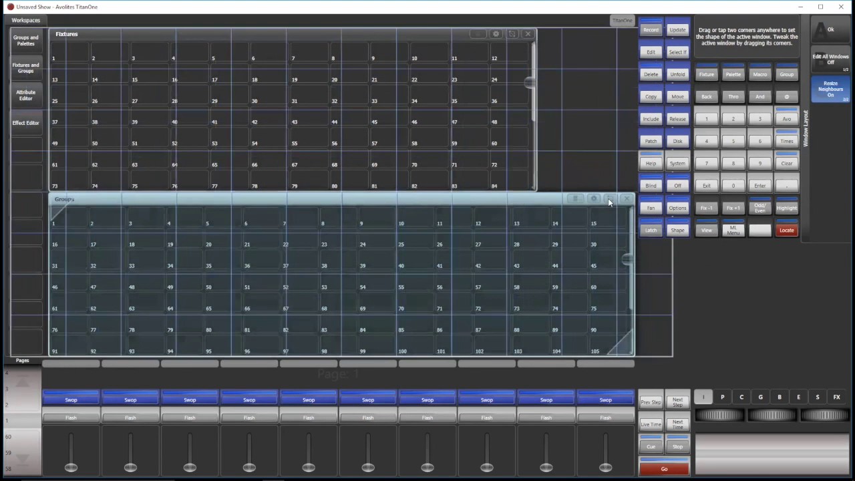The height and width of the screenshot is (481, 855).
Task: Click the Delete function button
Action: click(x=651, y=73)
